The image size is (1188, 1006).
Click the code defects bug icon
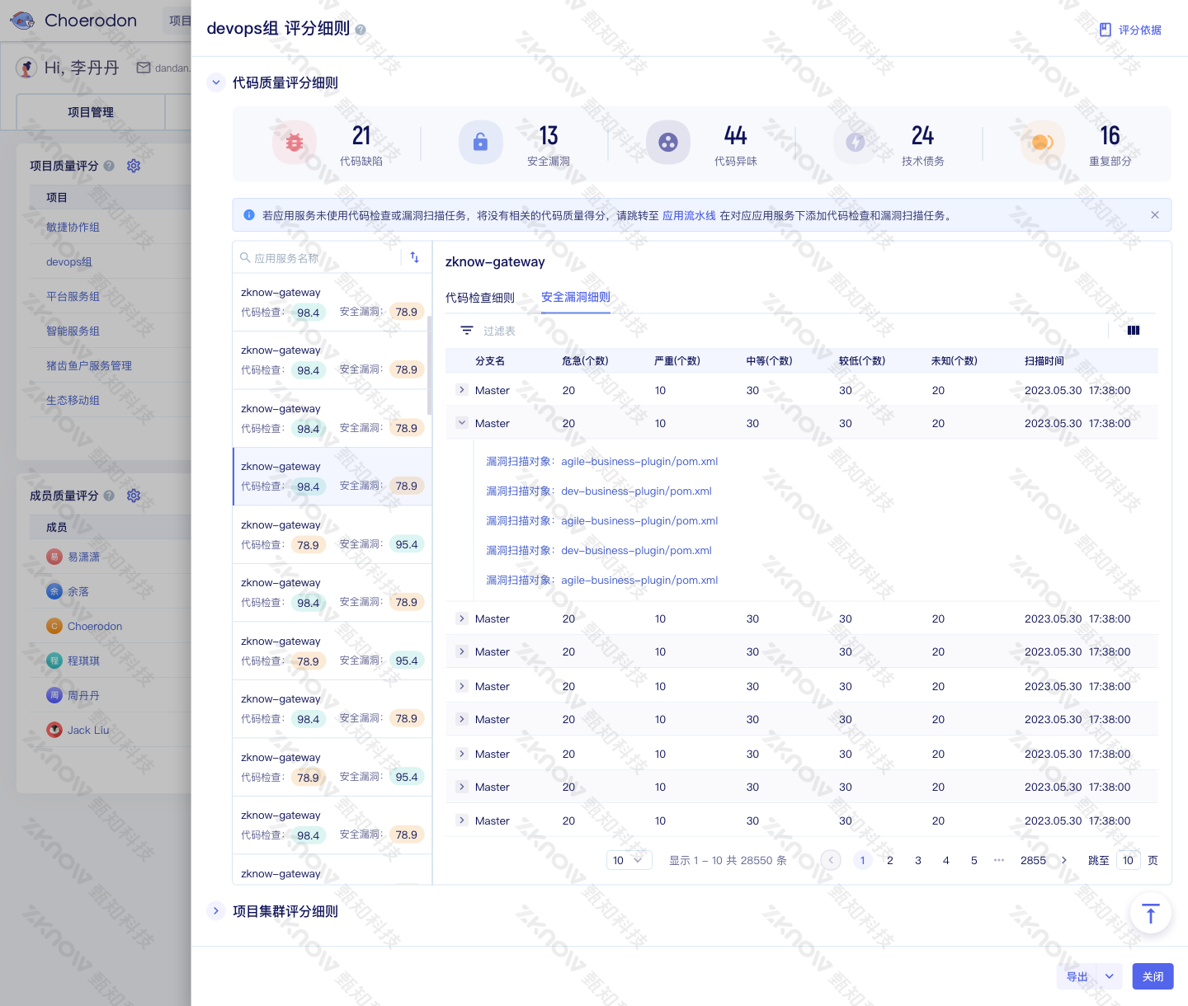[x=294, y=143]
